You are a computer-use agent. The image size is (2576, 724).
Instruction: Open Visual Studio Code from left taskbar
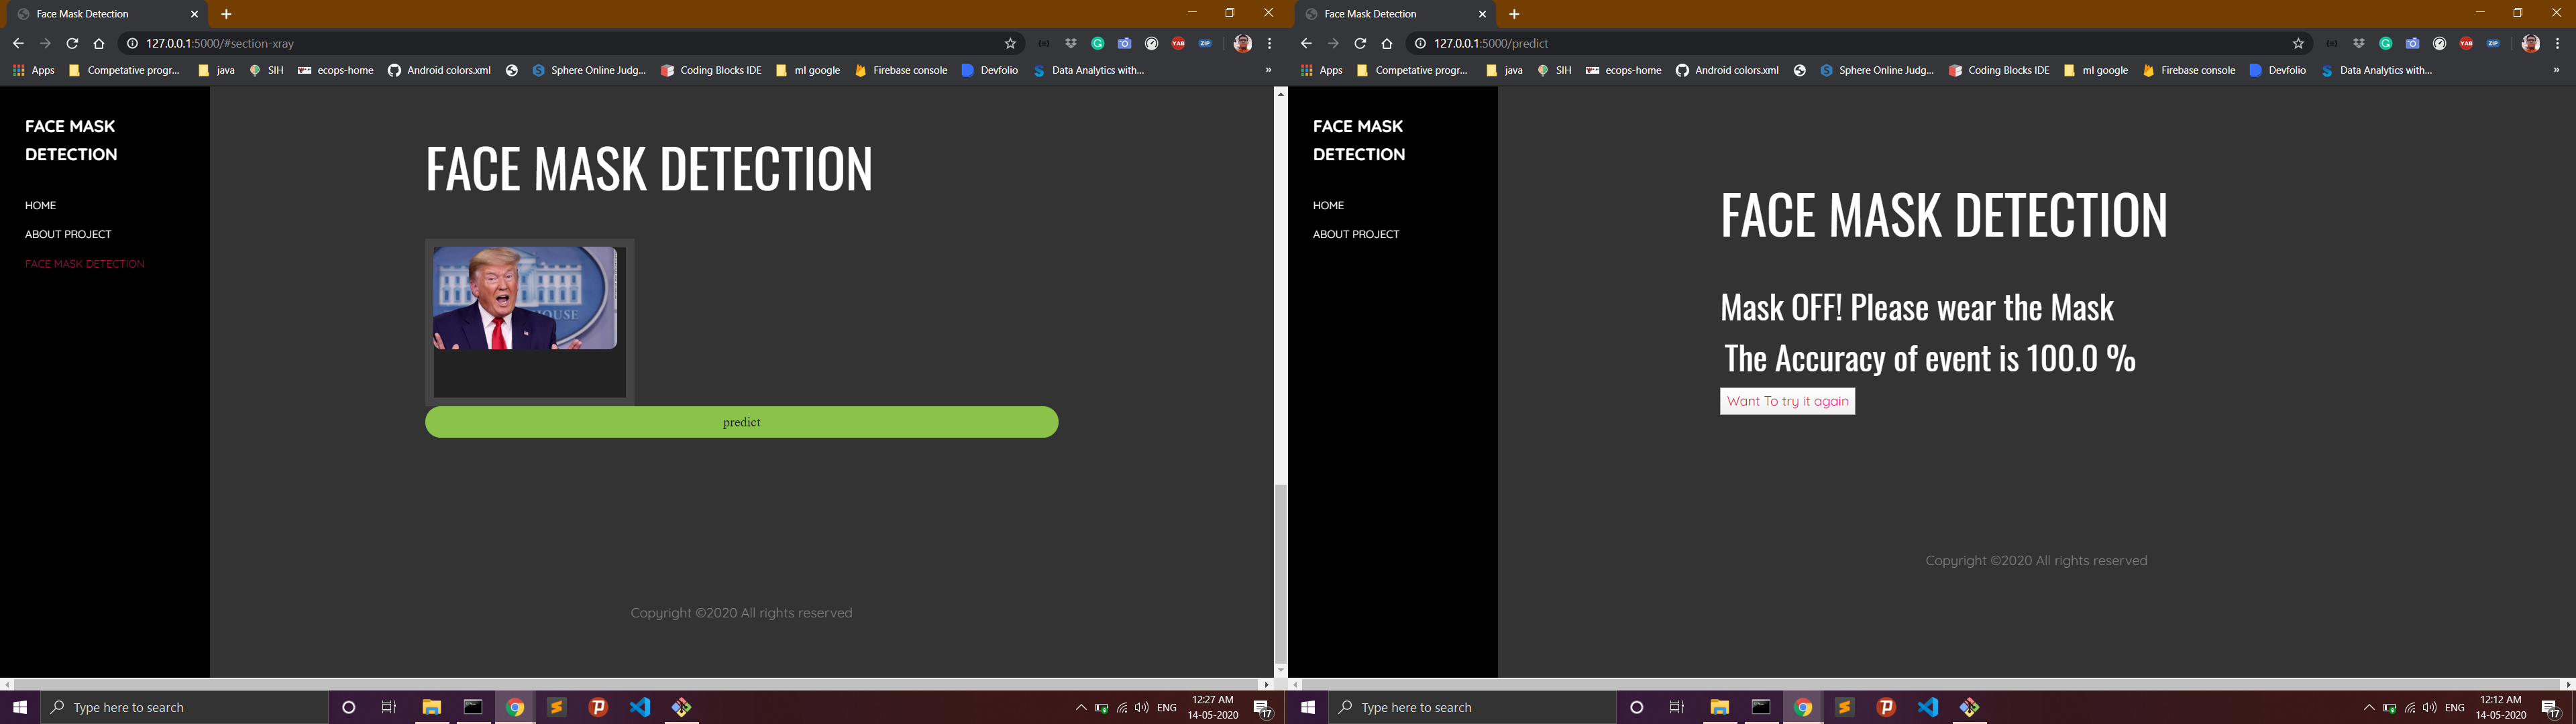click(640, 707)
